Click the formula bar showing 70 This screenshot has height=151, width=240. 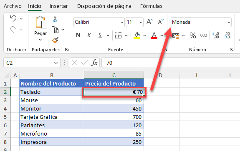[171, 63]
